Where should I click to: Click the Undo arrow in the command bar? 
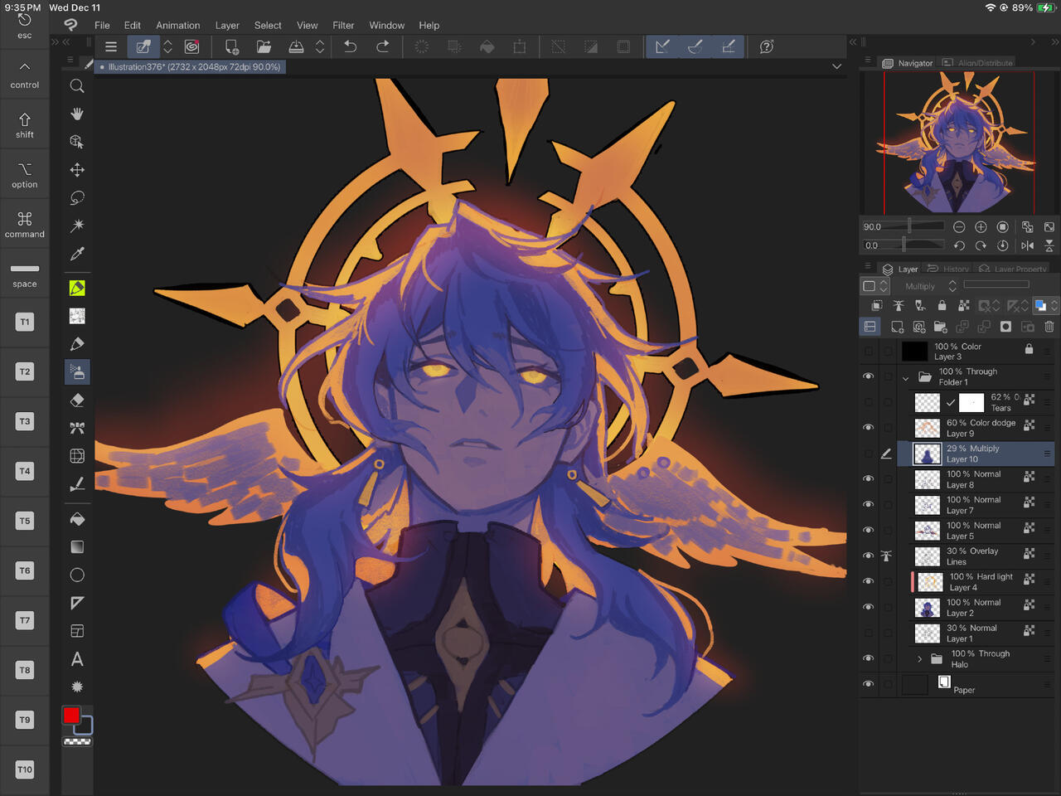coord(350,47)
